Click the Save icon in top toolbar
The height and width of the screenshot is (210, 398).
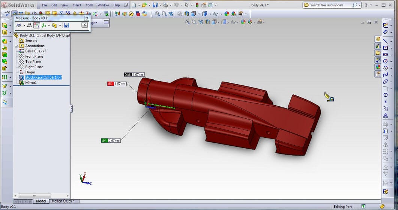tap(155, 5)
